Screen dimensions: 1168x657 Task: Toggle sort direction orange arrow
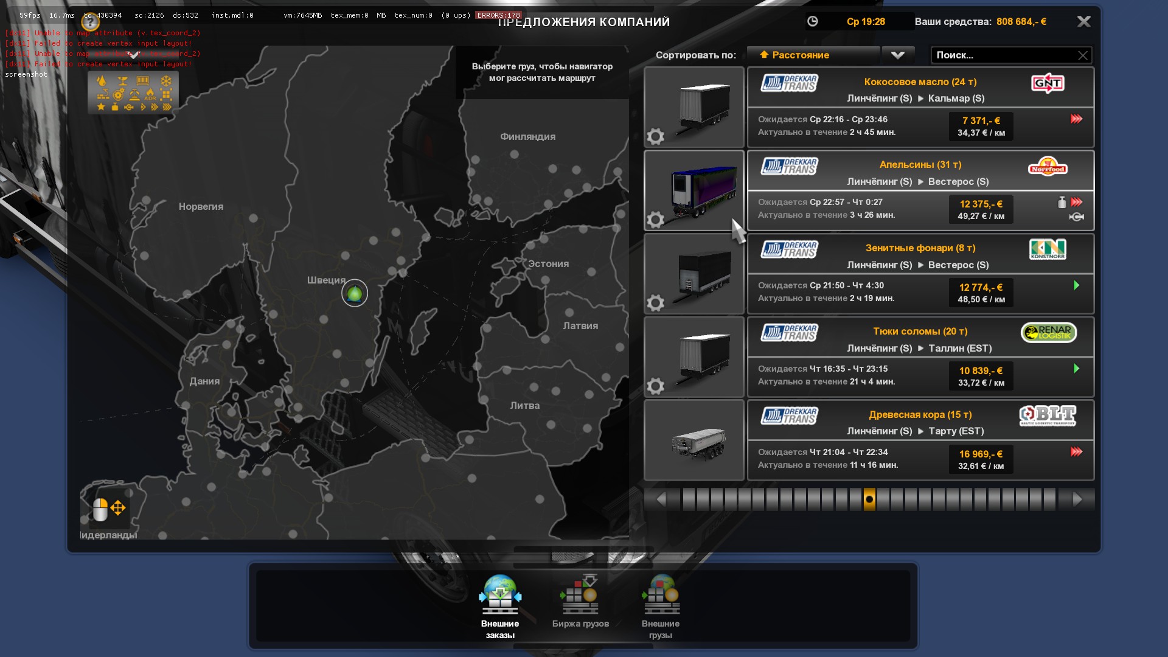[764, 54]
